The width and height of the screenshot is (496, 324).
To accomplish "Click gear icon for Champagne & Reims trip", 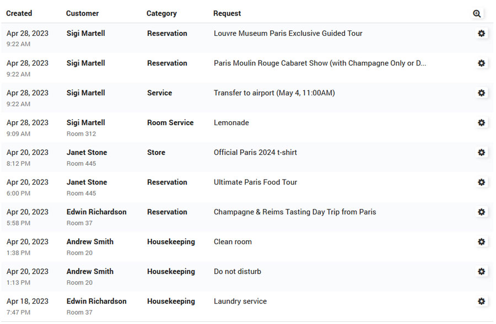I will click(x=481, y=212).
